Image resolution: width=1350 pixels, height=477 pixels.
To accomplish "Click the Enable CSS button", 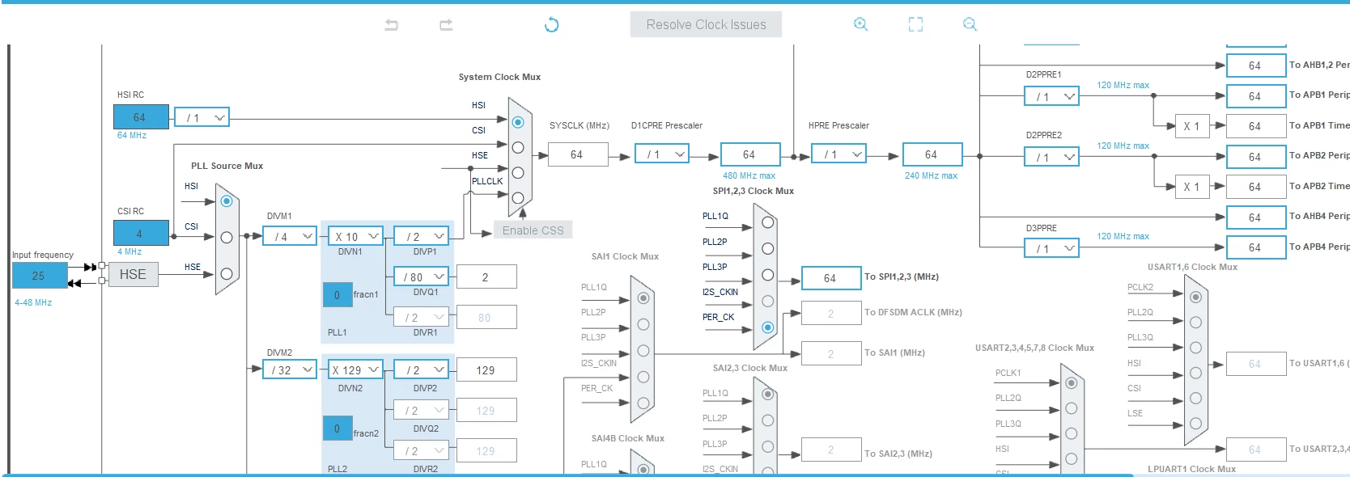I will (x=533, y=230).
